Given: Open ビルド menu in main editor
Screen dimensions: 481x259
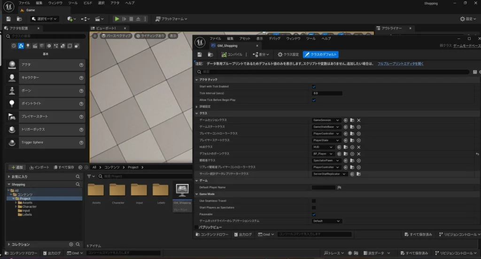Looking at the screenshot, I should pos(88,3).
